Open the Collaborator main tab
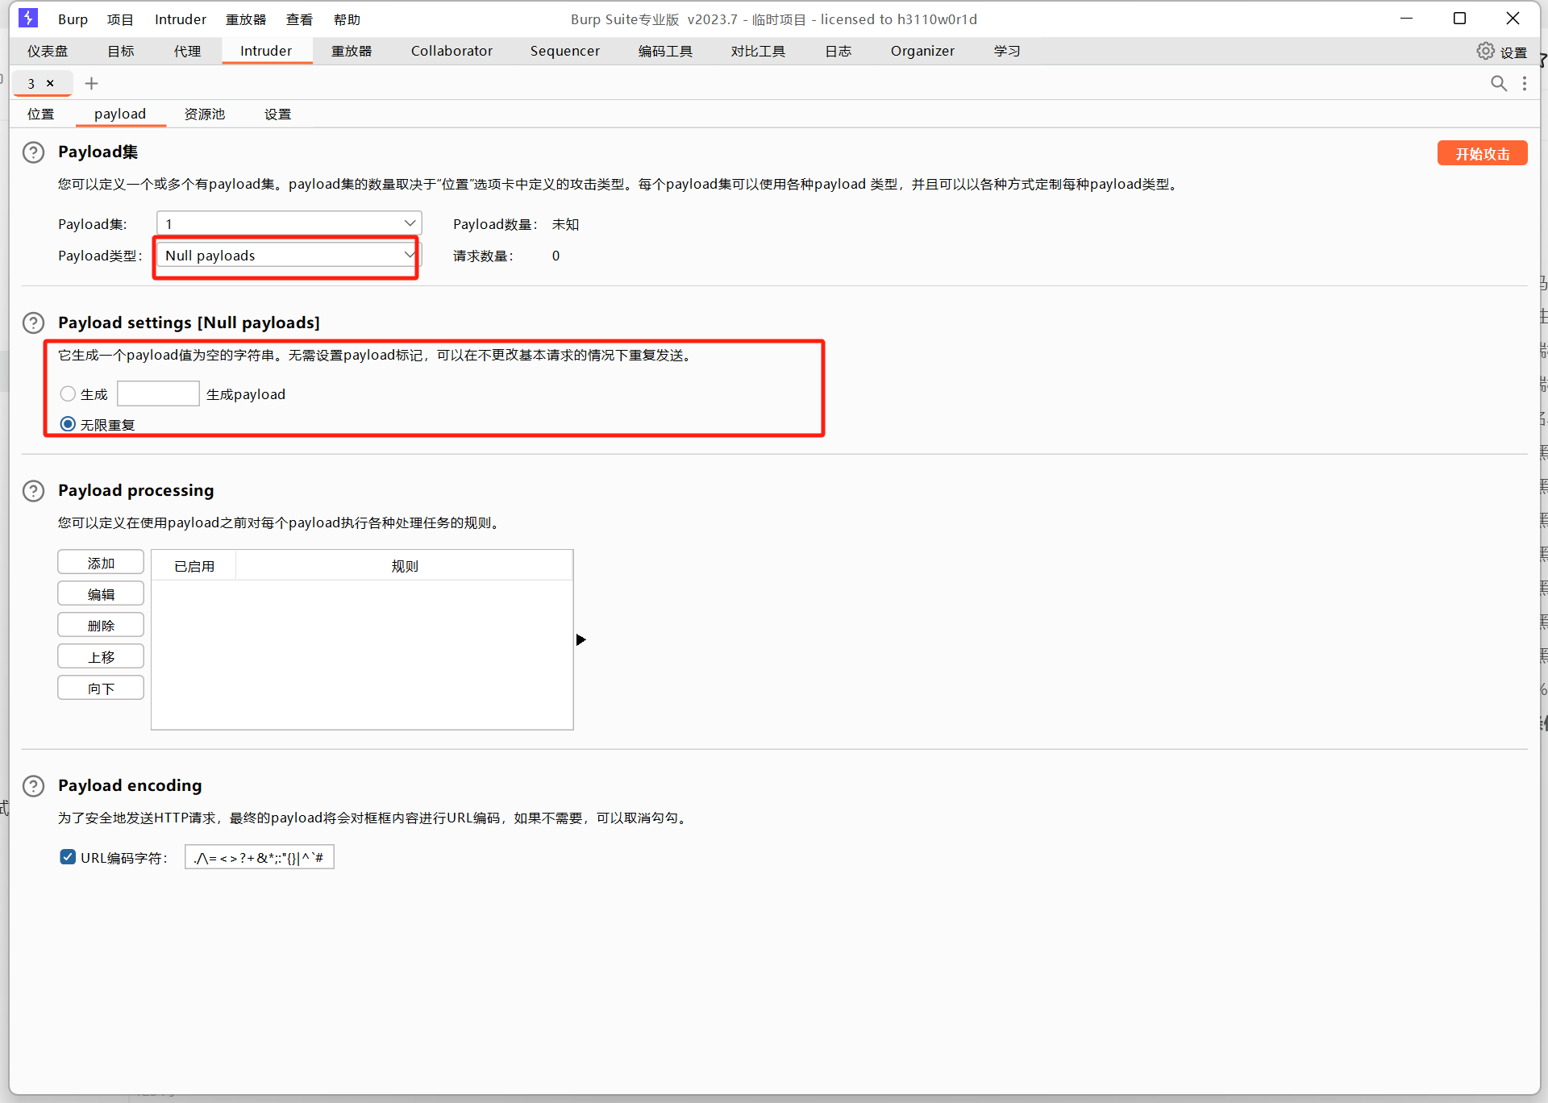The image size is (1548, 1103). pos(451,51)
